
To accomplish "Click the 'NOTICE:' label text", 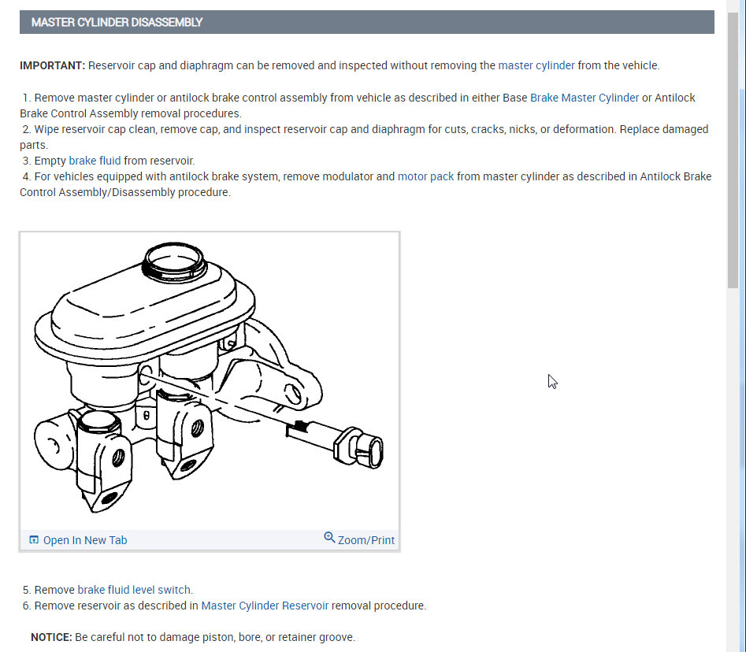I will (51, 637).
